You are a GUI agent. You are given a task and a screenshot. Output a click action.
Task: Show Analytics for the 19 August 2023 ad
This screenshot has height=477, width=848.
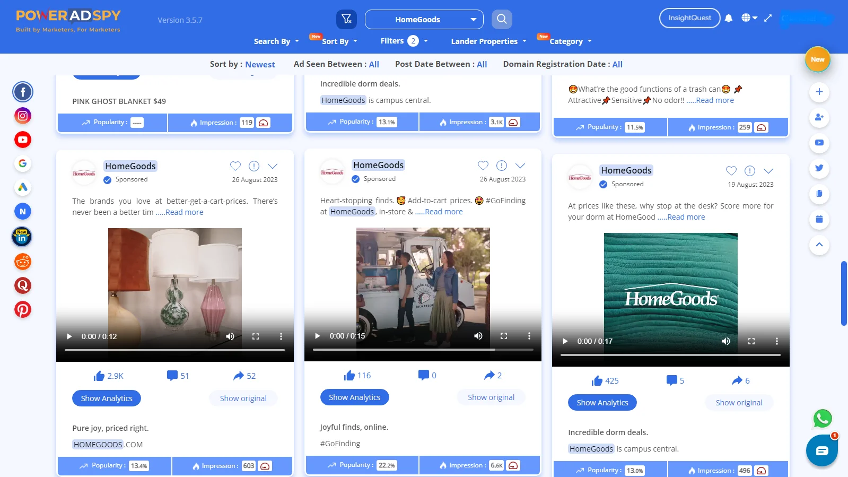click(602, 403)
